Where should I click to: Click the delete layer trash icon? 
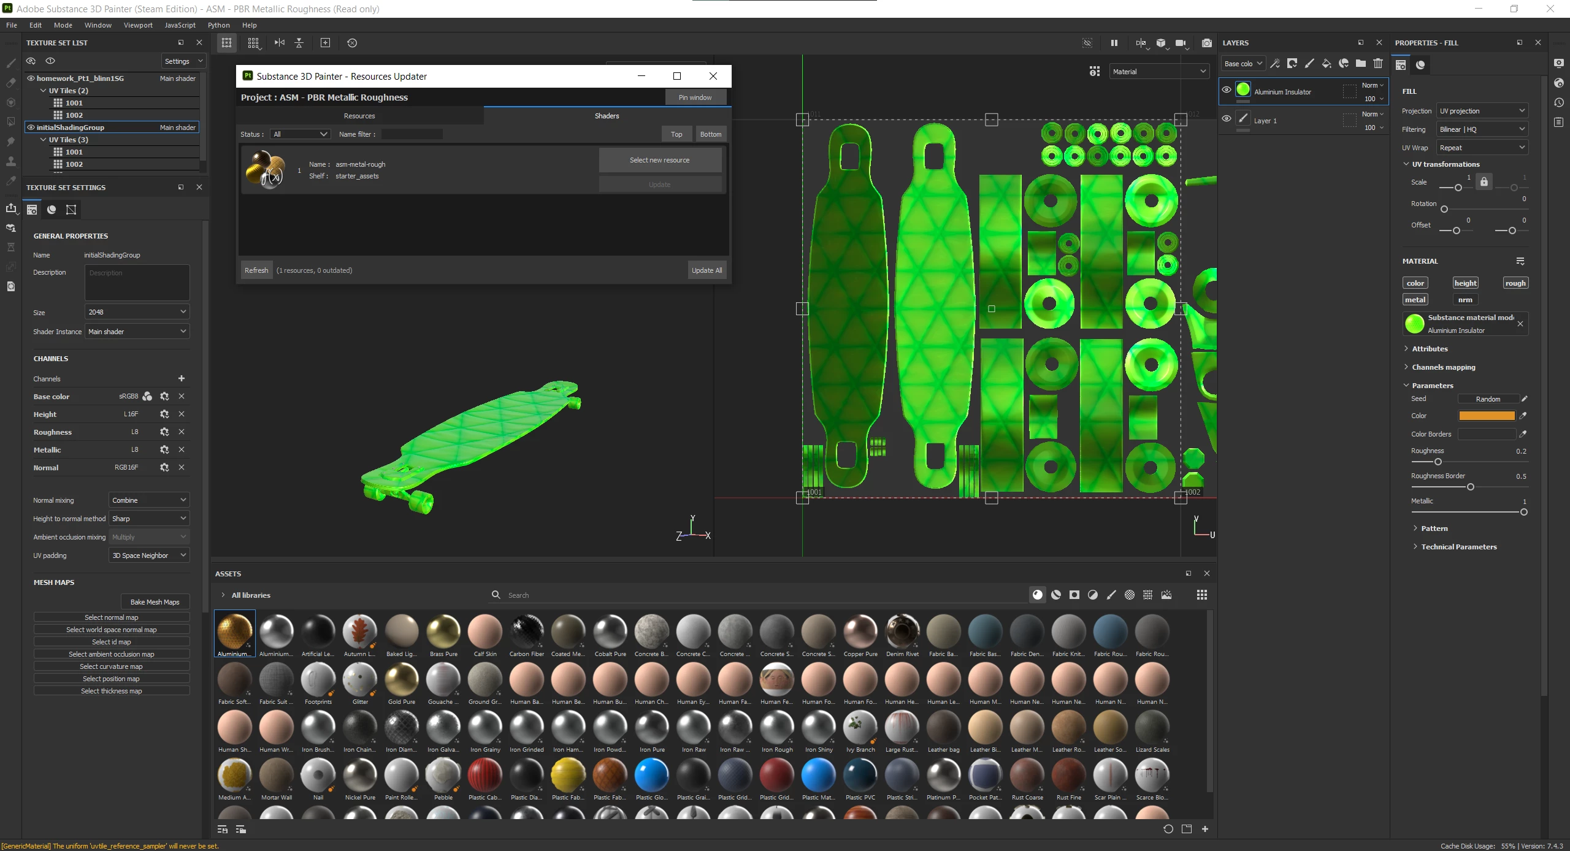(x=1377, y=64)
